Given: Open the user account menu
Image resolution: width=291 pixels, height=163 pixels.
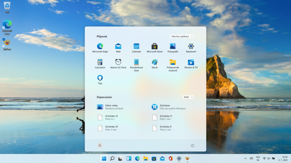Looking at the screenshot, I should pos(100,146).
